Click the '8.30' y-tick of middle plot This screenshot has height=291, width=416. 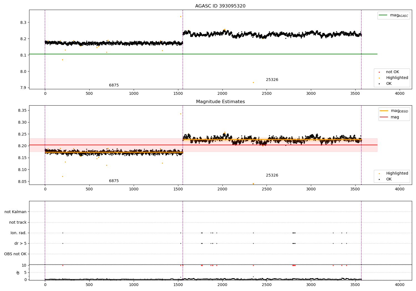click(x=22, y=122)
